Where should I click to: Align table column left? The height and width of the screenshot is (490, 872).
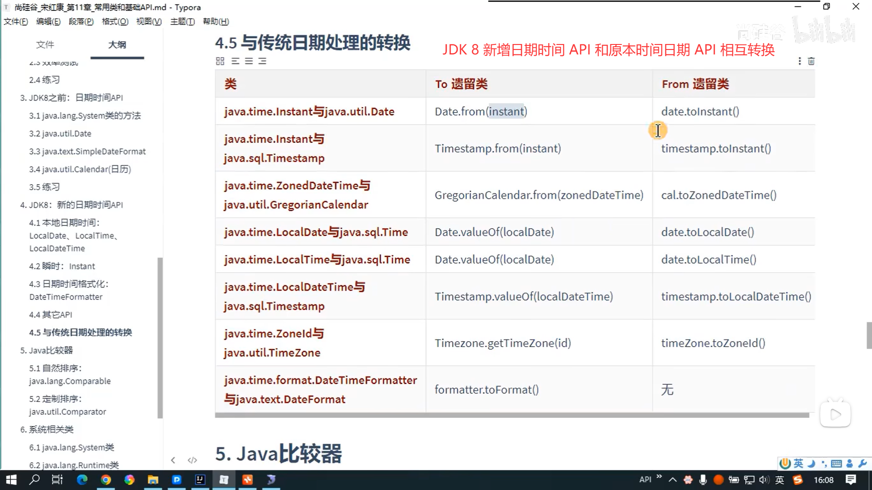point(235,61)
